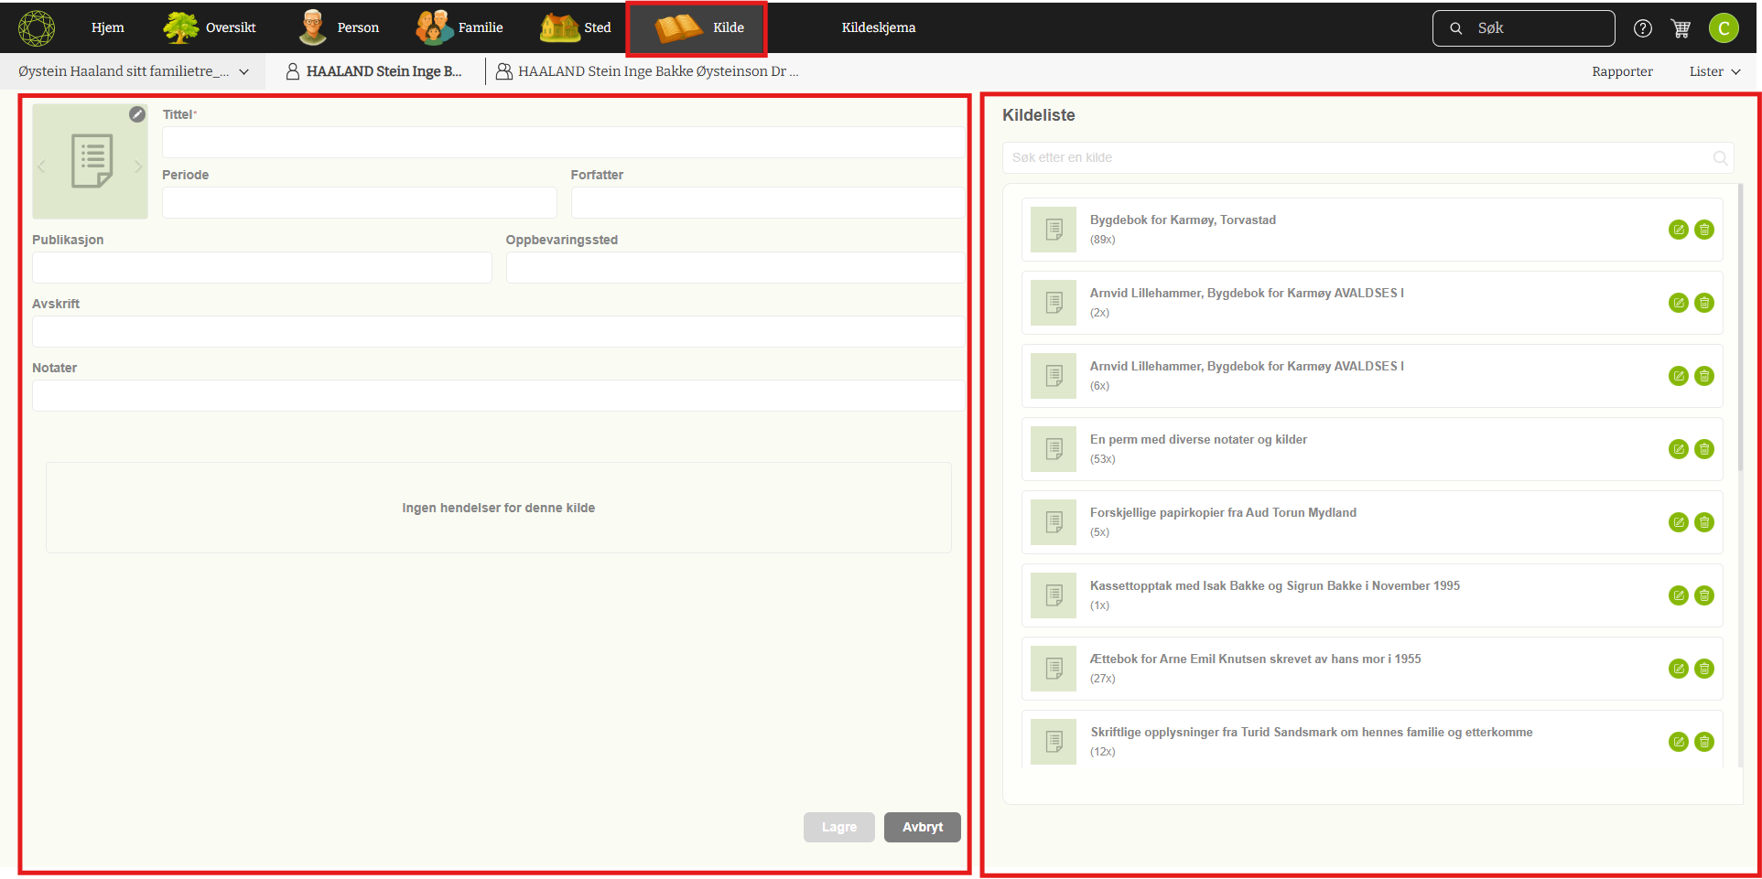Delete En perm med diverse notater source

click(x=1703, y=449)
